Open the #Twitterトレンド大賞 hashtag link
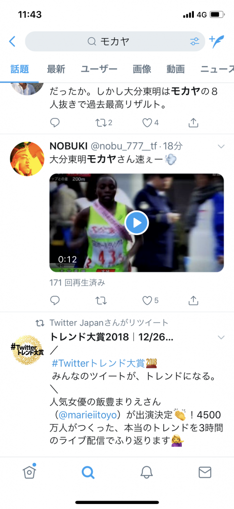234x509 pixels. 98,363
